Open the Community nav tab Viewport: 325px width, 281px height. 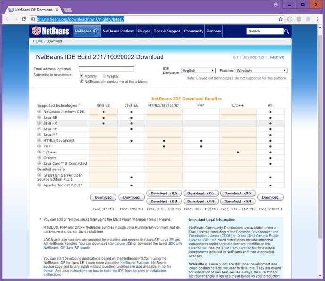coord(194,31)
